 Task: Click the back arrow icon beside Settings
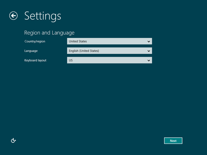[13, 16]
